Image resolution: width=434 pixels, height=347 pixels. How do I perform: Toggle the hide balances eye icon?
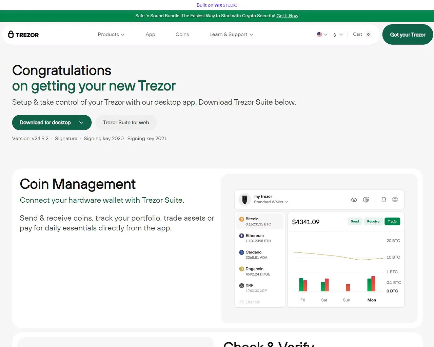tap(354, 200)
